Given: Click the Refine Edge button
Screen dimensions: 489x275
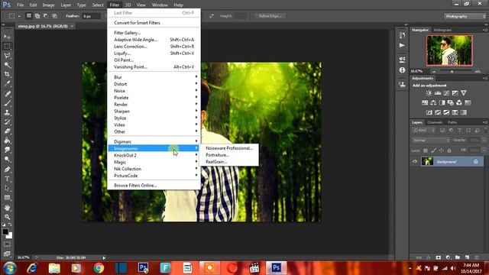Looking at the screenshot, I should point(270,16).
